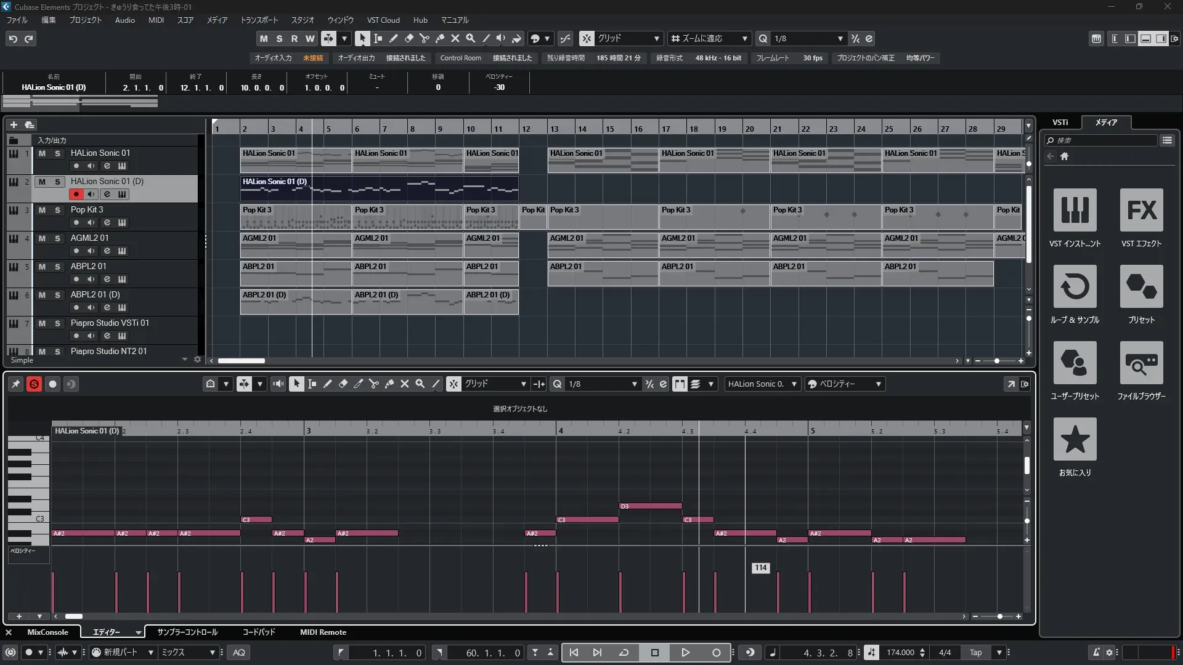Open VST Instruments in Media panel

click(1075, 210)
